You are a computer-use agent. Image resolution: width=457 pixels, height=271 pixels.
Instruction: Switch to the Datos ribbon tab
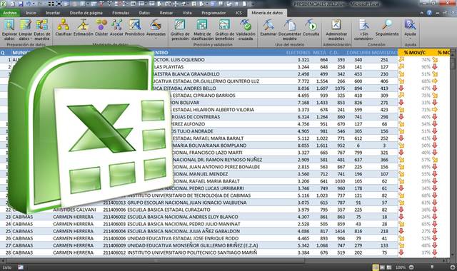[144, 13]
